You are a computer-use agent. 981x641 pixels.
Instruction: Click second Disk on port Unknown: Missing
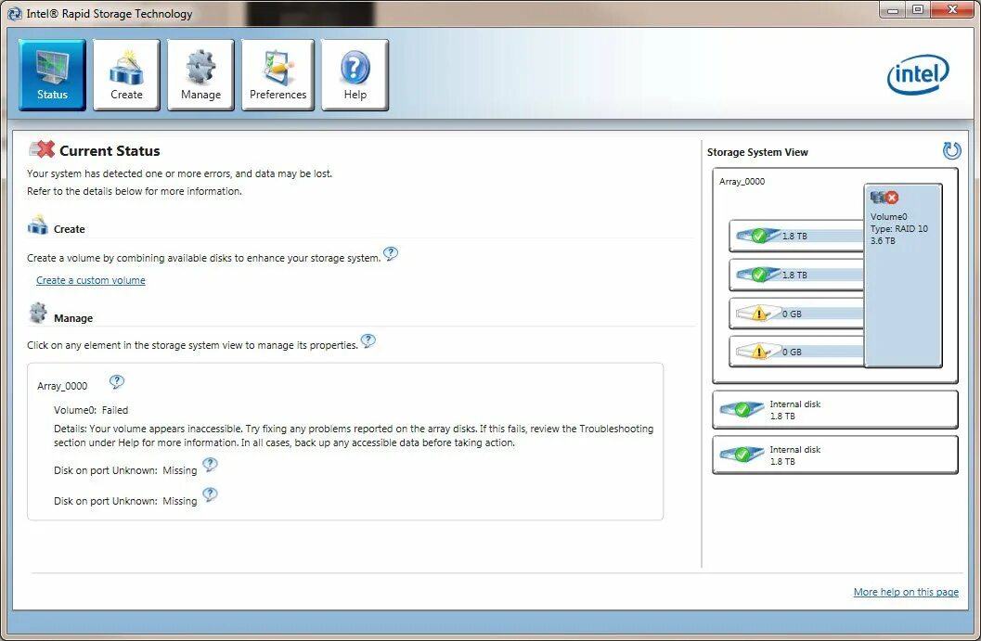[x=125, y=501]
